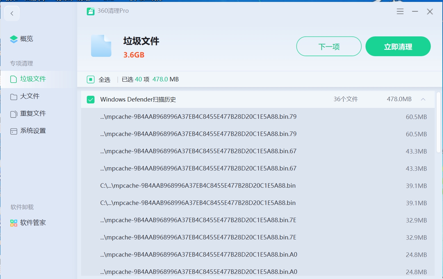The height and width of the screenshot is (279, 443).
Task: Select second C:\...\mpcache .bin row
Action: click(258, 203)
